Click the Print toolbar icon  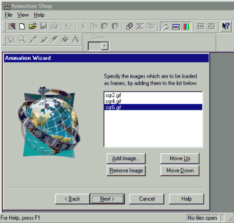(54, 26)
